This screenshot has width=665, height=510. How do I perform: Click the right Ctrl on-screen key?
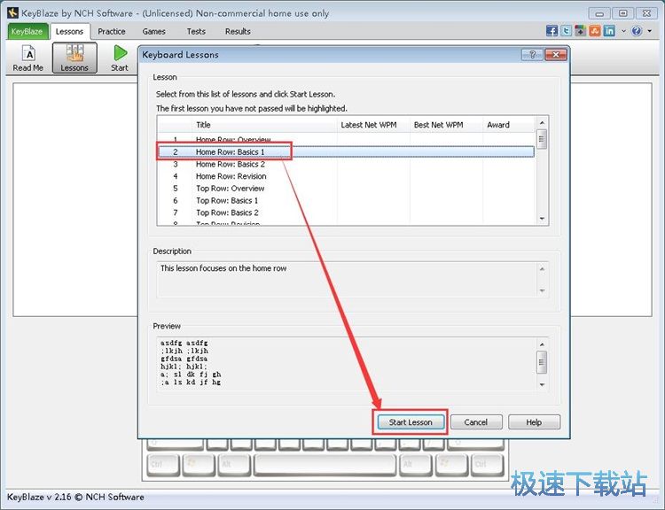coord(488,465)
